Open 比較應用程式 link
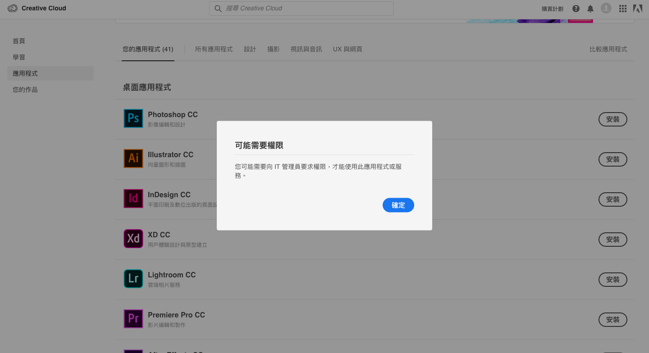The width and height of the screenshot is (649, 353). pos(608,49)
